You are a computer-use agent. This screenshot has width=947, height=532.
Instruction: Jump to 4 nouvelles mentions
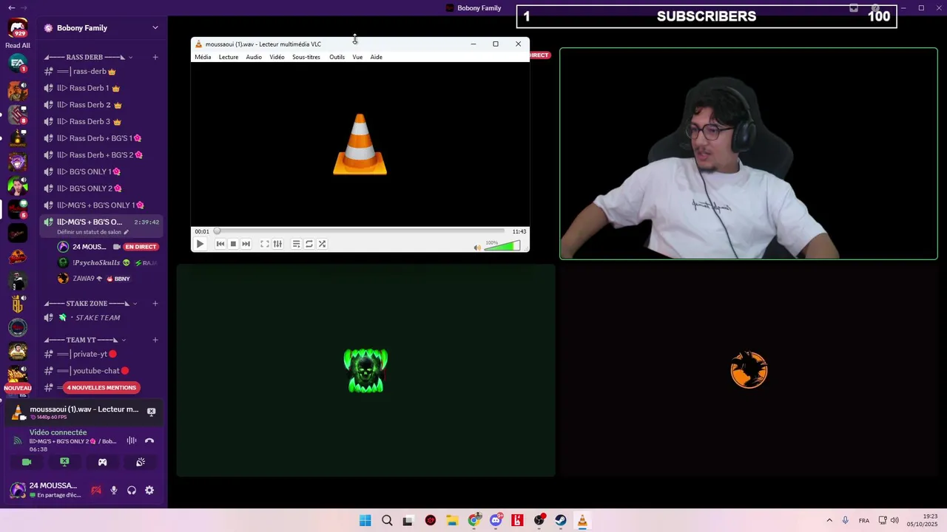click(x=101, y=388)
